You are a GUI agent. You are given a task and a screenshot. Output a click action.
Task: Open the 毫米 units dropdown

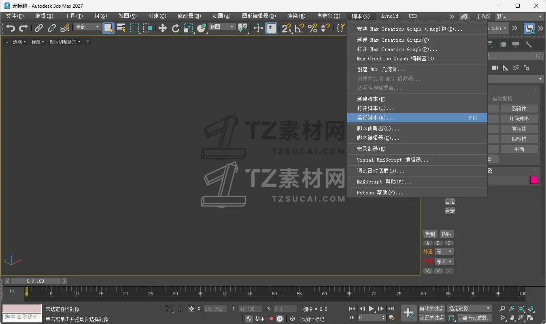click(444, 262)
